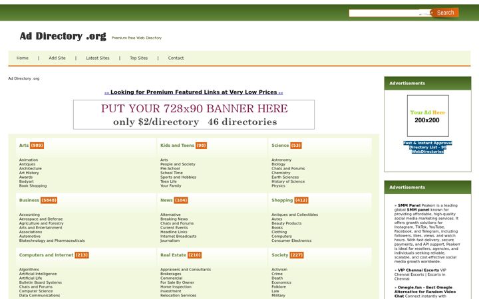Click the Ad Directory .org breadcrumb
This screenshot has width=479, height=299.
coord(24,78)
